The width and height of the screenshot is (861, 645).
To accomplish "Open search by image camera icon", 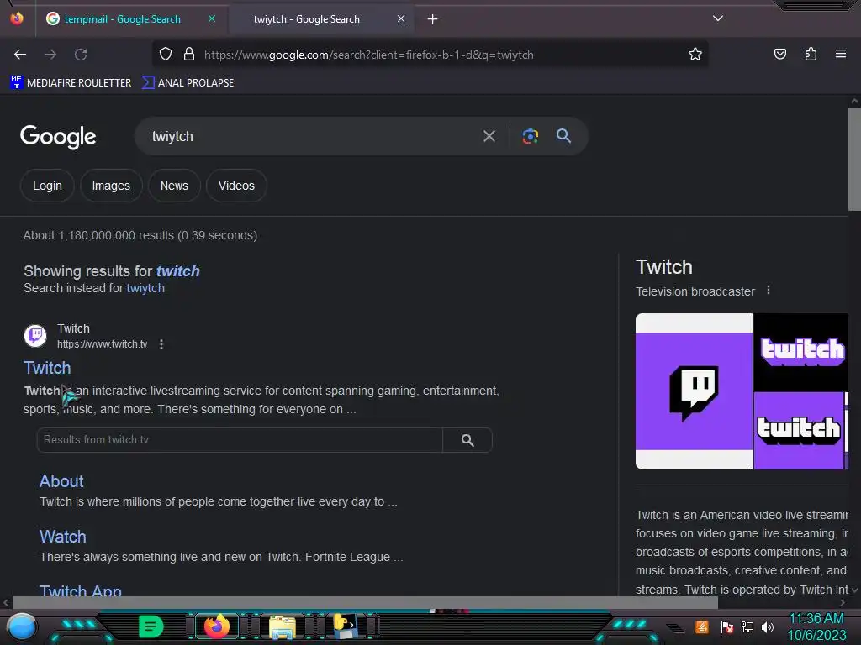I will click(x=530, y=136).
